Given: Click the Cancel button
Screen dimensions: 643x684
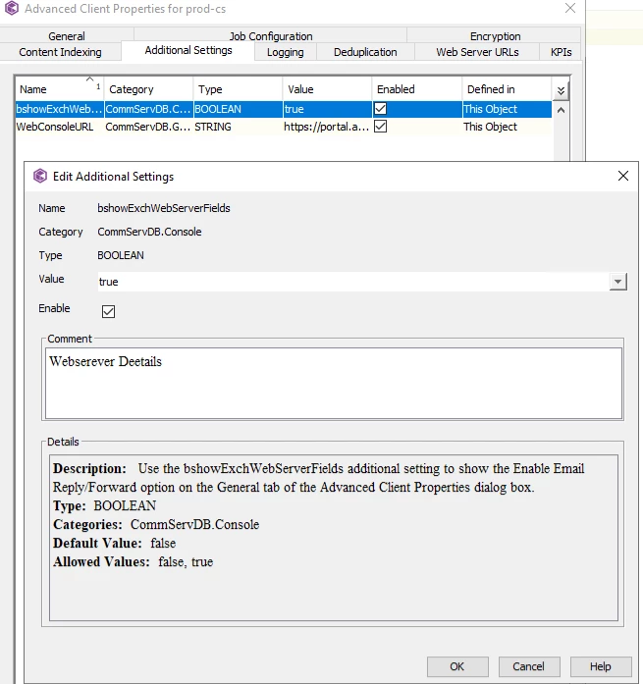Looking at the screenshot, I should coord(529,666).
